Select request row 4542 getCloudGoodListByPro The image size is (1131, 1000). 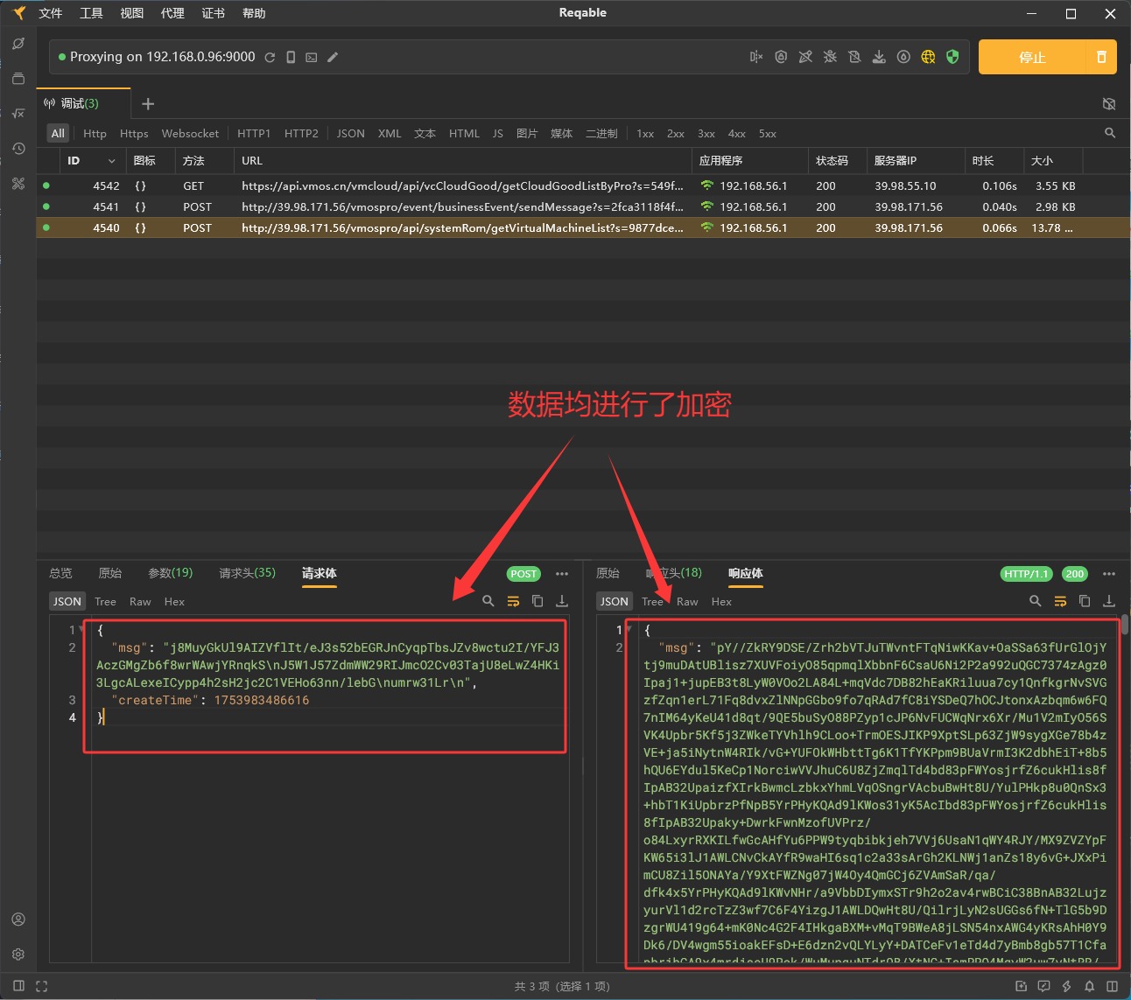click(x=583, y=186)
